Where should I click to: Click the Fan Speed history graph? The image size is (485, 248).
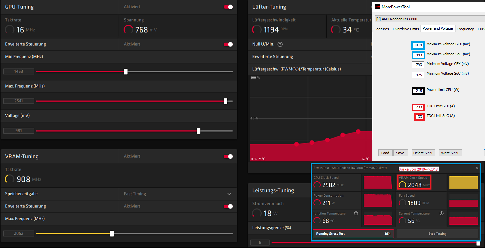click(x=464, y=200)
